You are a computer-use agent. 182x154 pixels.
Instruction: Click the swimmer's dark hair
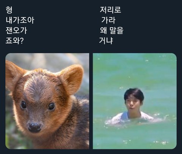(x=134, y=94)
